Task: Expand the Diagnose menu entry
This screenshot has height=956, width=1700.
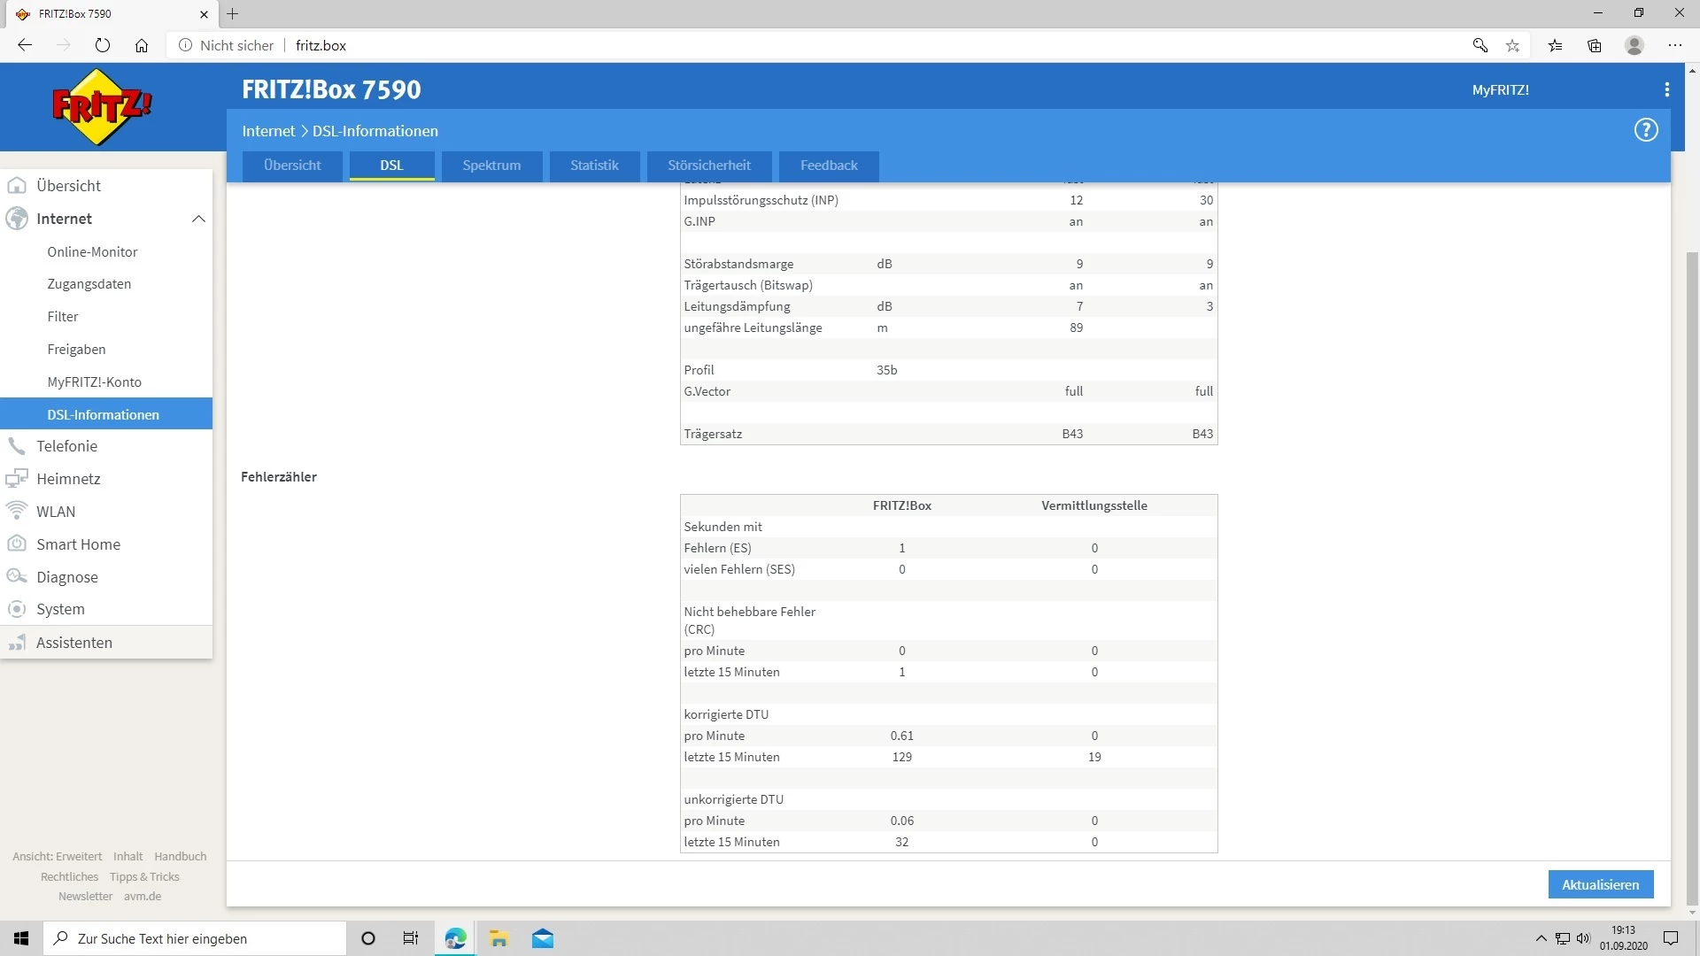Action: pos(66,577)
